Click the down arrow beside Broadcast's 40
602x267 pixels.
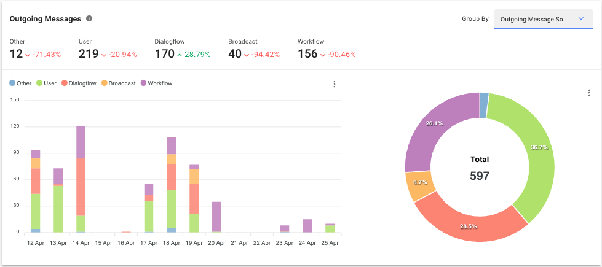[247, 55]
